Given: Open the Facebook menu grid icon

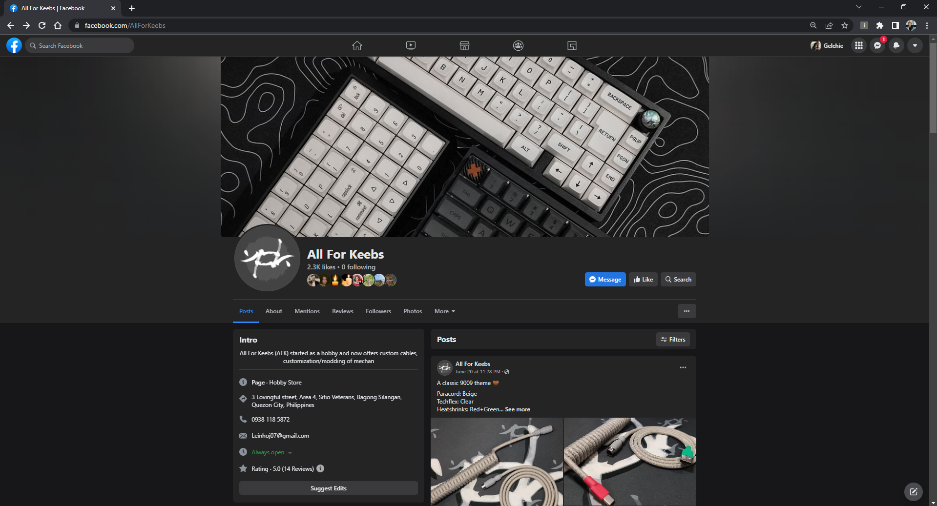Looking at the screenshot, I should 858,45.
